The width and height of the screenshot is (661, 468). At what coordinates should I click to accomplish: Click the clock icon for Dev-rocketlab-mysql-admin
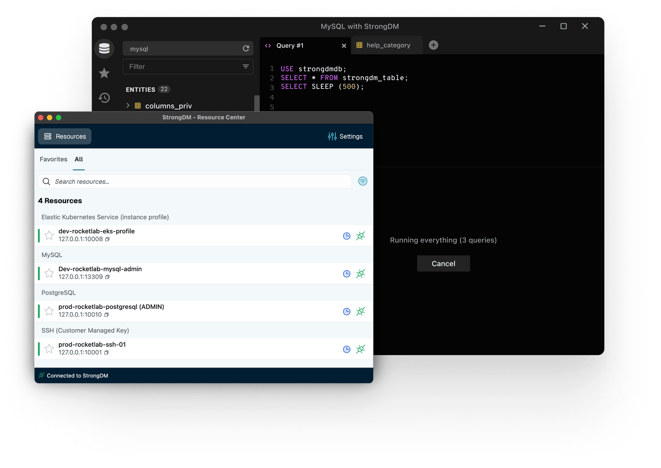point(346,274)
